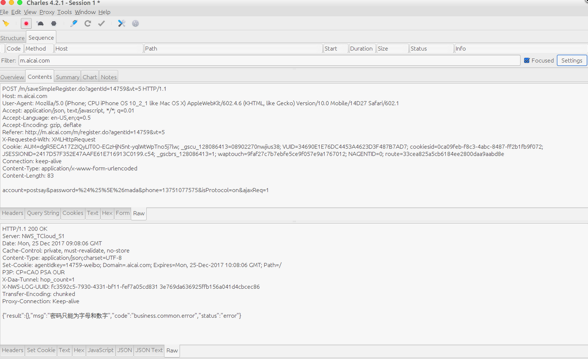Toggle throttling with the turtle icon
The height and width of the screenshot is (359, 588).
[x=40, y=23]
